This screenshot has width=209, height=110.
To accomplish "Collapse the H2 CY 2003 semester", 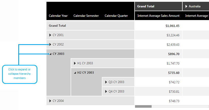I will (75, 73).
